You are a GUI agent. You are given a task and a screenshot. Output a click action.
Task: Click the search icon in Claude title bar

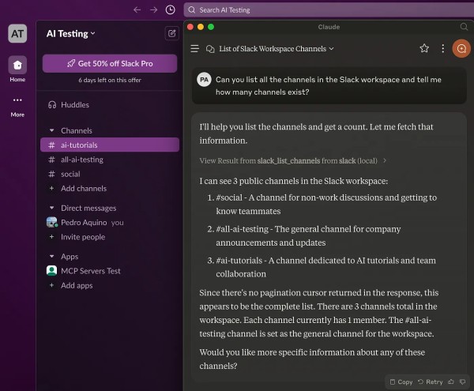(x=464, y=27)
